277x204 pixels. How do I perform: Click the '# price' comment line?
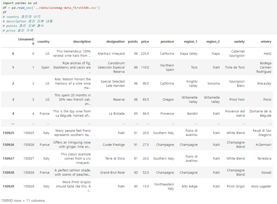point(18,30)
